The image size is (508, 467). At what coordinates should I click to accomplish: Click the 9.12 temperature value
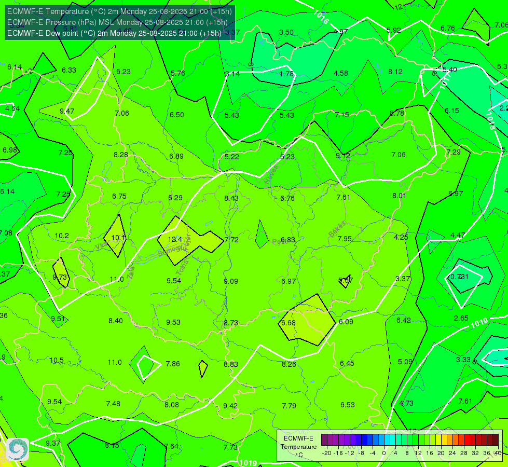[343, 156]
